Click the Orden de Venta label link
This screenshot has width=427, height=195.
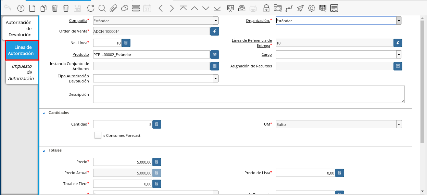click(x=73, y=31)
